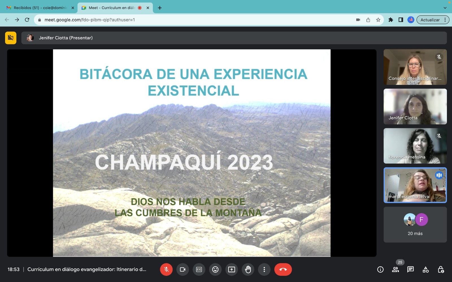Toggle the browser side panel
452x282 pixels.
(x=401, y=20)
